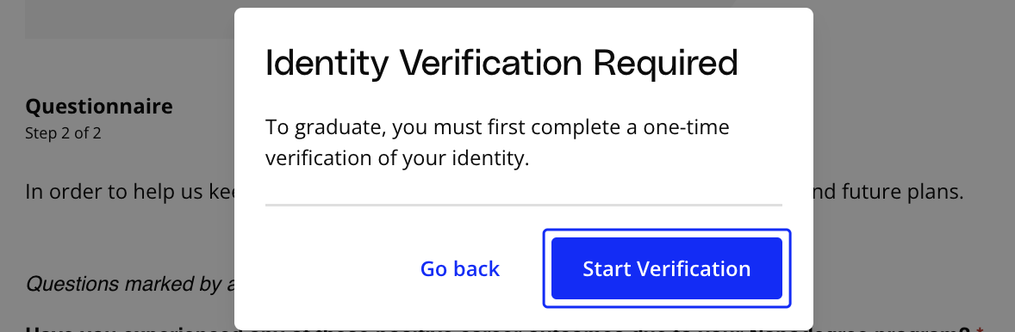Click the gray banner area above Questionnaire
The height and width of the screenshot is (332, 1015).
click(x=129, y=20)
